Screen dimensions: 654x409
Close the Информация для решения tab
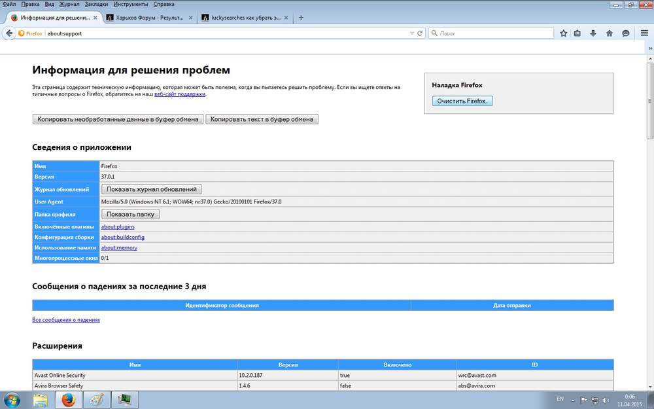[x=95, y=18]
